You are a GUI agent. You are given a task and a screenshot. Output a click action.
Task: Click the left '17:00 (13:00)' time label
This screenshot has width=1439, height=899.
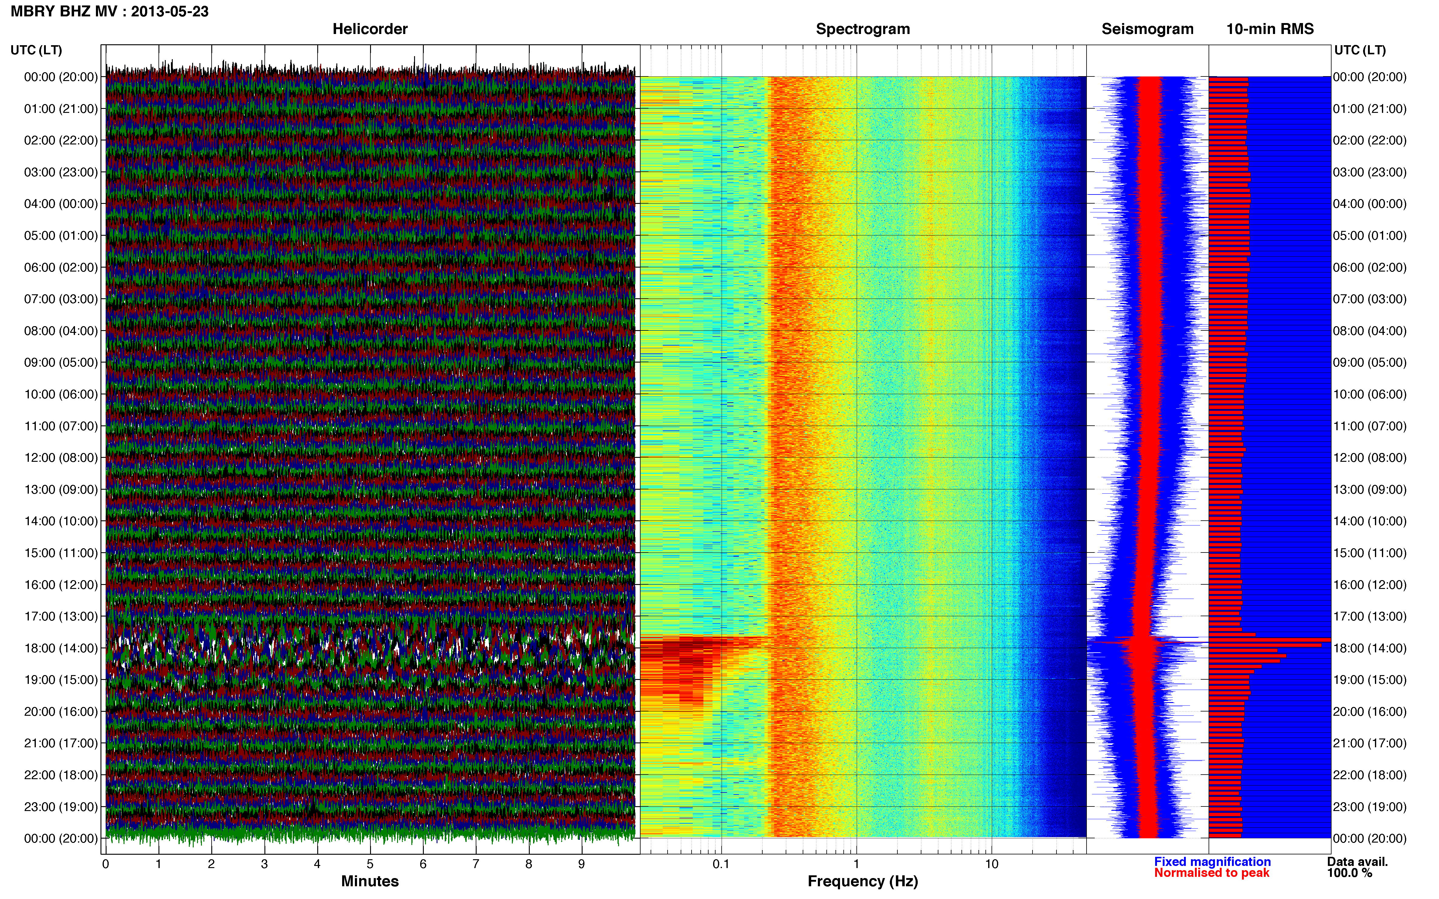point(61,617)
